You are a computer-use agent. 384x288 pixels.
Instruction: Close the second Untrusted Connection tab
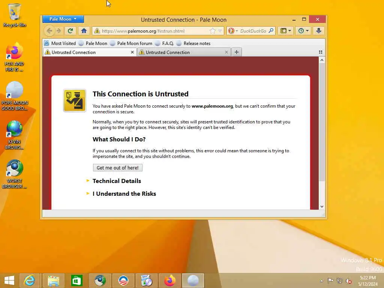click(x=226, y=52)
